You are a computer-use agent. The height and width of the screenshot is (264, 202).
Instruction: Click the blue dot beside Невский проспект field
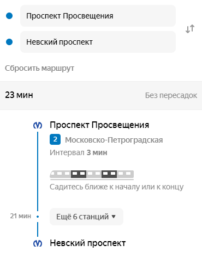[x=9, y=42]
